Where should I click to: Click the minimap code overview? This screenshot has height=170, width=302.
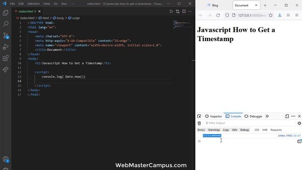[x=182, y=24]
